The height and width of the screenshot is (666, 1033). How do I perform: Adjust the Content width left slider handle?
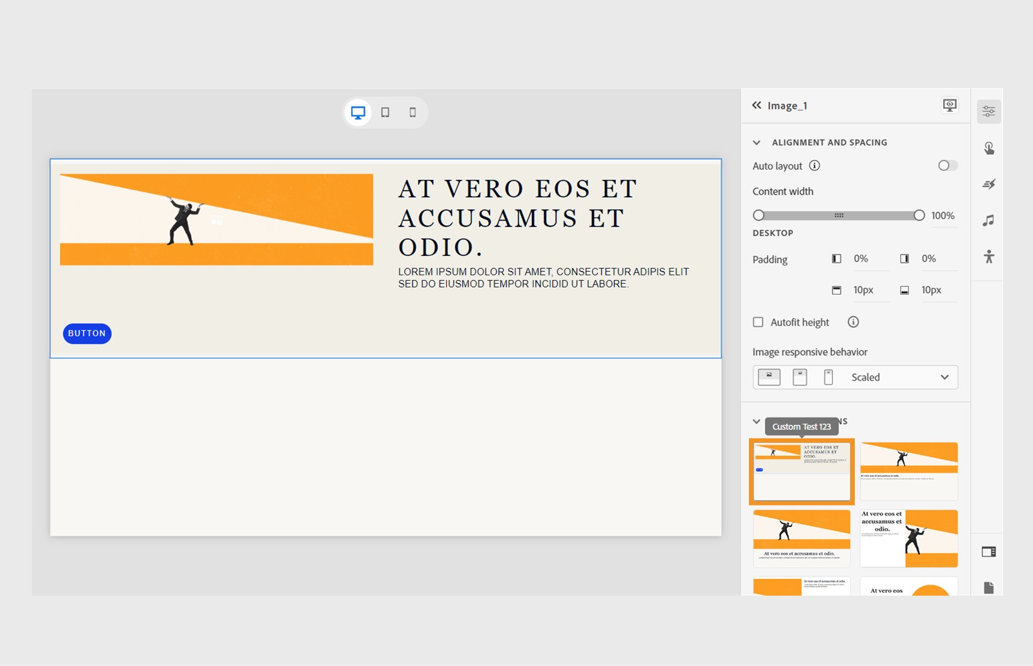point(759,215)
